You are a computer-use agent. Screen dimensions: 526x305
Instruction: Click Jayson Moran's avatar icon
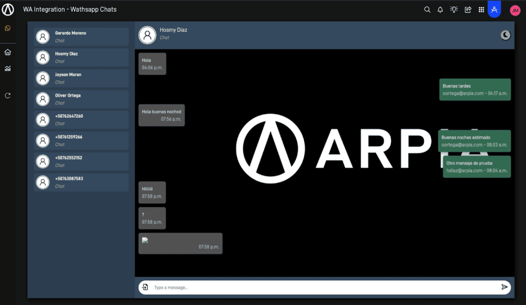pos(43,78)
